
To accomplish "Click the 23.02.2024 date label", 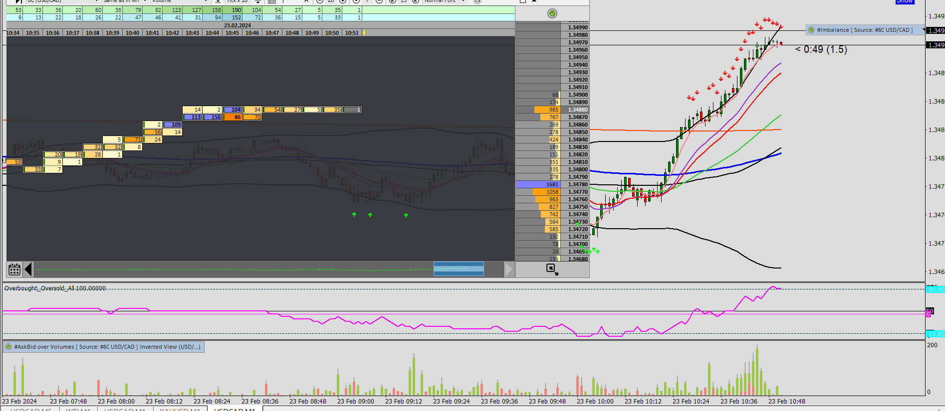I will [237, 25].
